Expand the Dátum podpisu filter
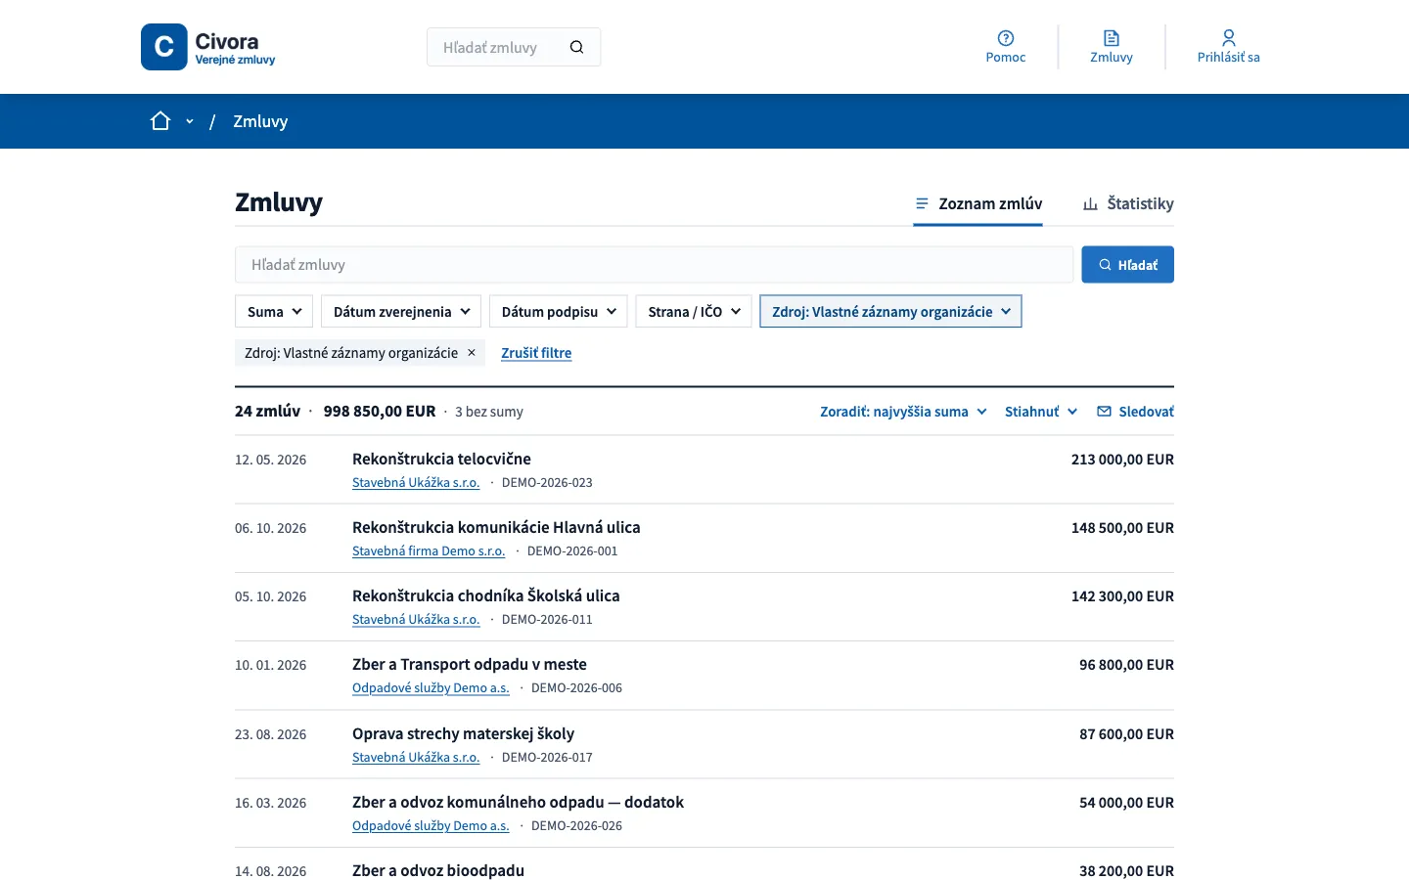1409x880 pixels. 559,312
